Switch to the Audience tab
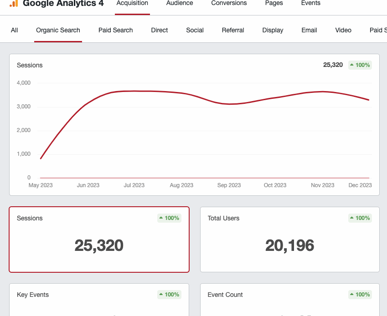Screen dimensions: 387x316 [x=180, y=4]
